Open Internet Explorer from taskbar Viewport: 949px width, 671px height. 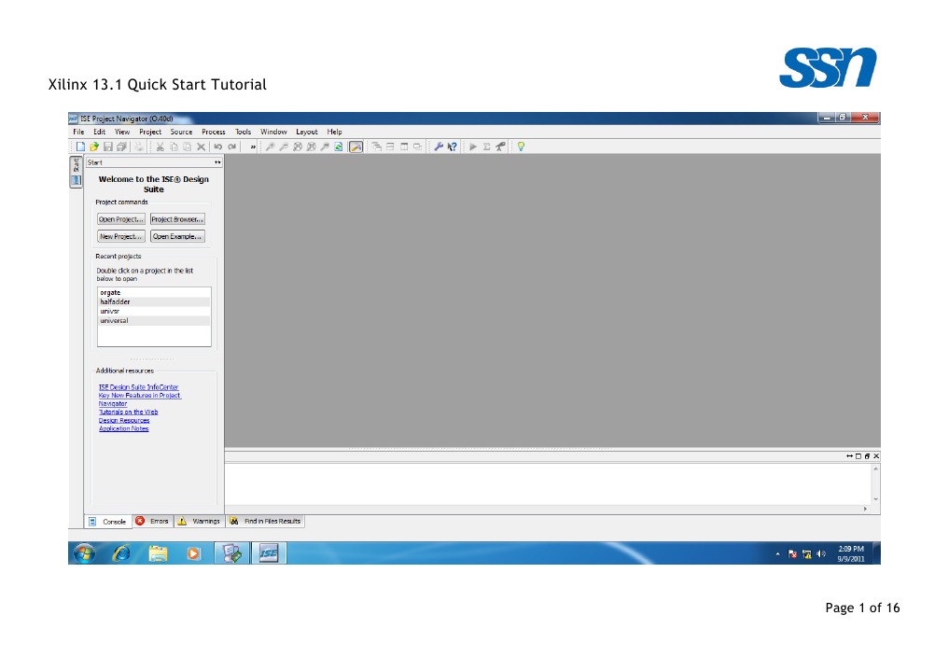(121, 553)
